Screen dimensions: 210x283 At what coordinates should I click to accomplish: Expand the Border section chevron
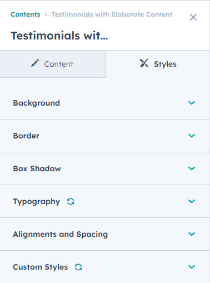[x=192, y=136]
